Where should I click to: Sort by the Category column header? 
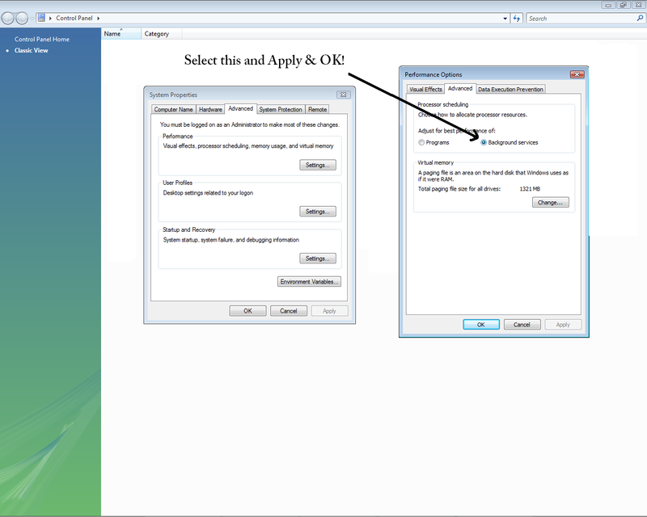point(161,34)
